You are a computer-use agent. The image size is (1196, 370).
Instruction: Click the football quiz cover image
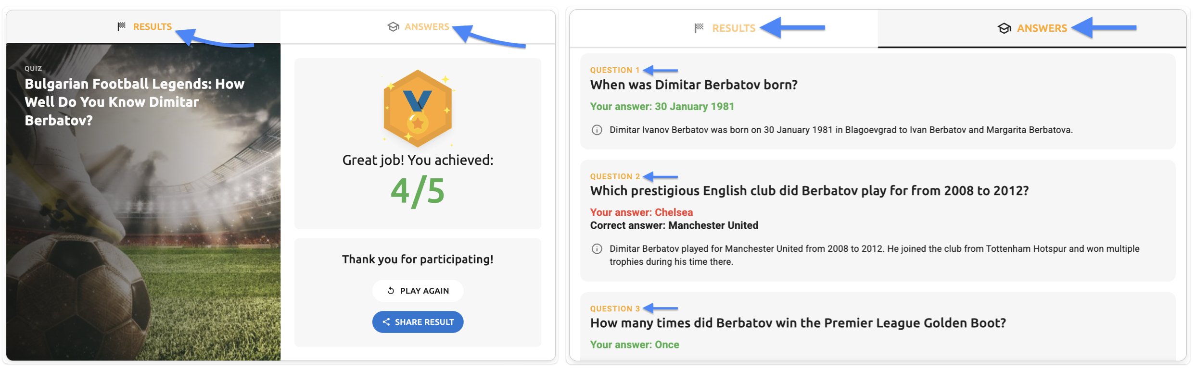[x=143, y=231]
